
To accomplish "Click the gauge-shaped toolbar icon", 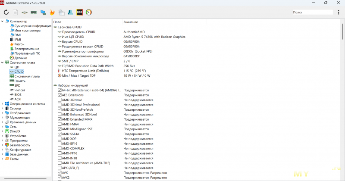I will pyautogui.click(x=89, y=12).
